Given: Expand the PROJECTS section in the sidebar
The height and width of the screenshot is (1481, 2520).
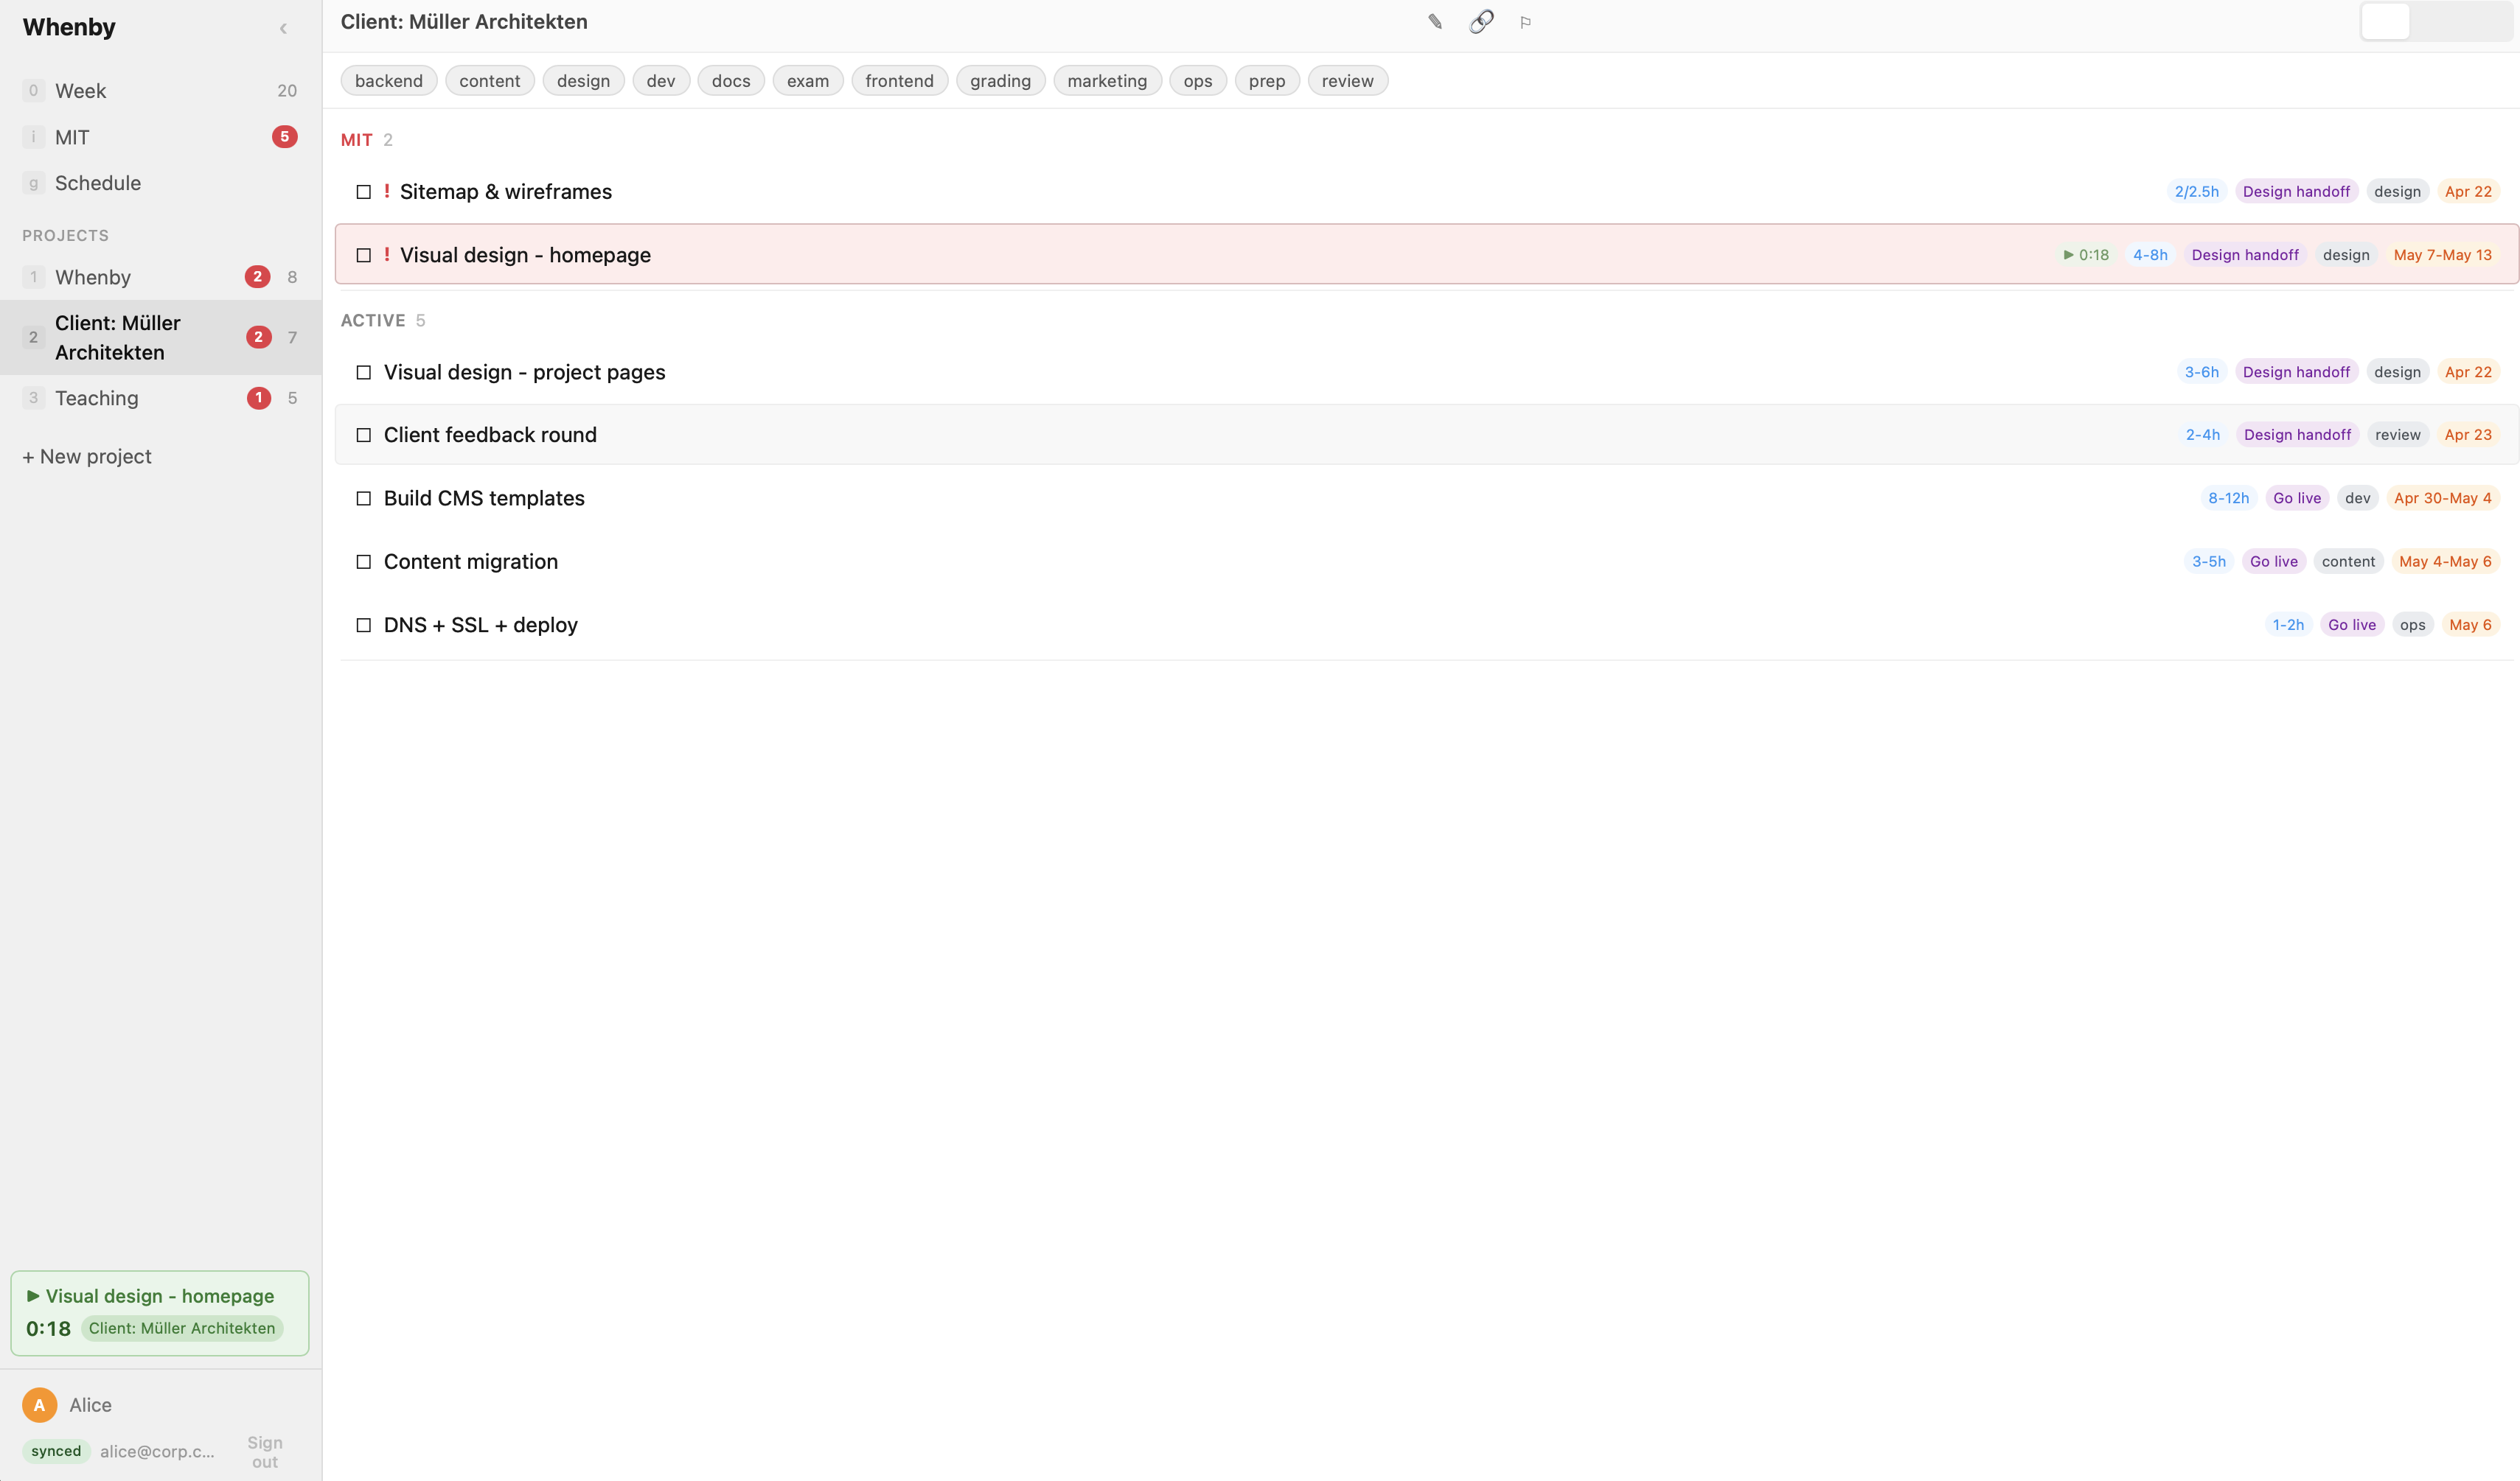Looking at the screenshot, I should pos(65,235).
